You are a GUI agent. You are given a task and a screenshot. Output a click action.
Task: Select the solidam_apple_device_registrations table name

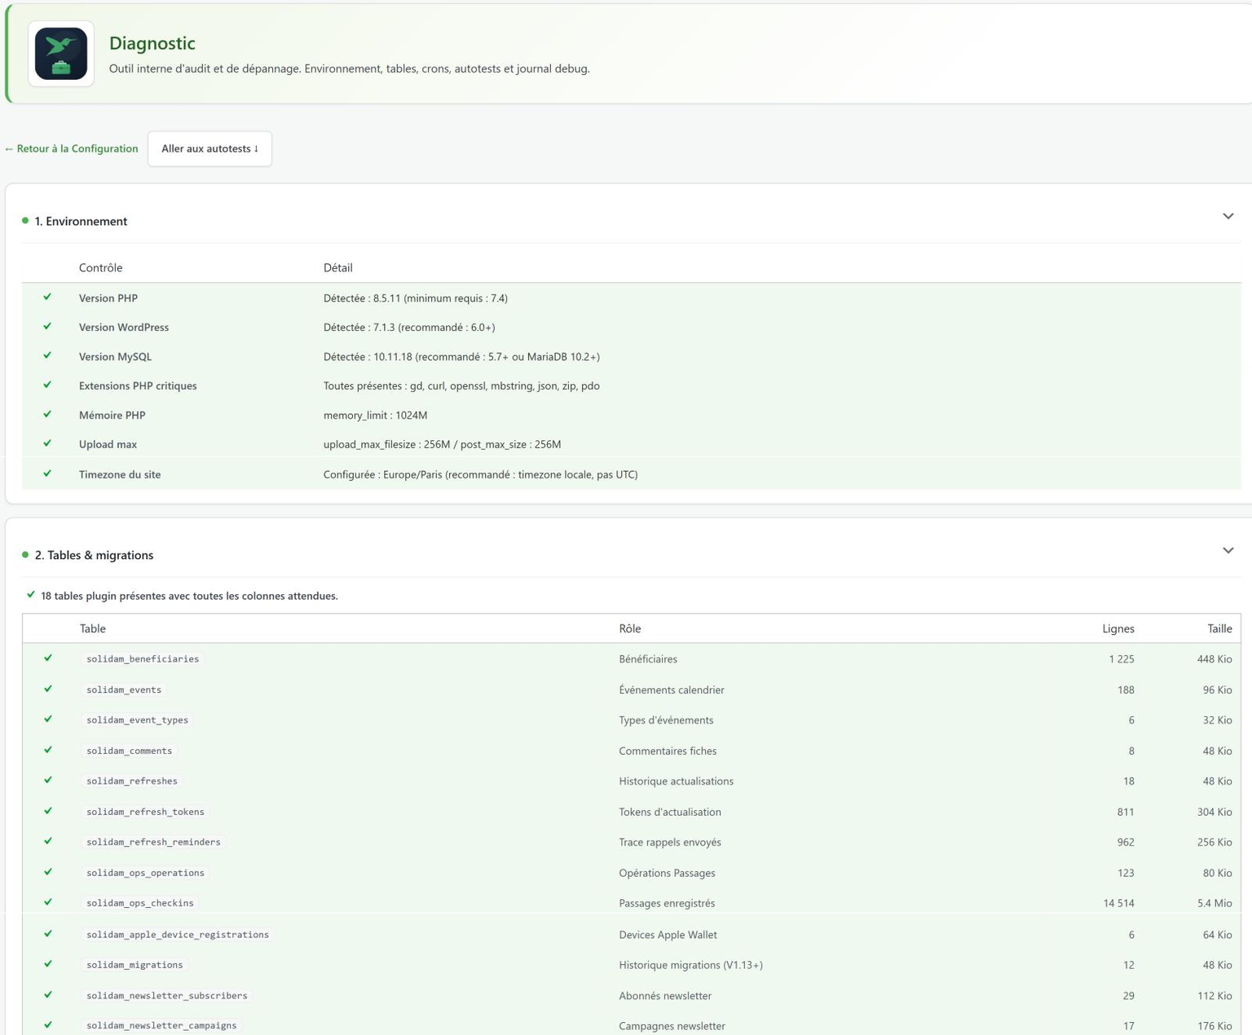pyautogui.click(x=178, y=935)
